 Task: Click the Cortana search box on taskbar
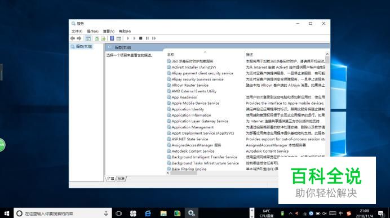coord(63,213)
